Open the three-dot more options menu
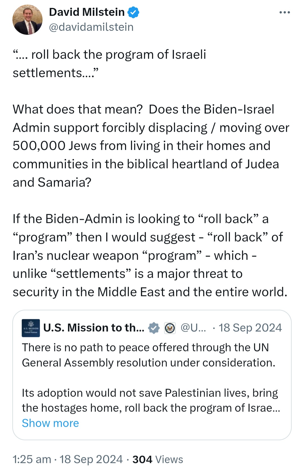The image size is (304, 470). (285, 12)
